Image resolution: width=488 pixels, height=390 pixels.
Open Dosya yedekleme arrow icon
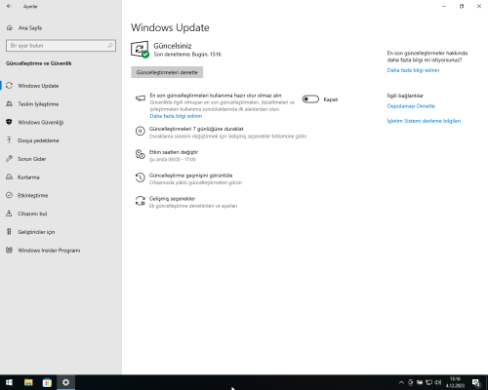pos(9,140)
